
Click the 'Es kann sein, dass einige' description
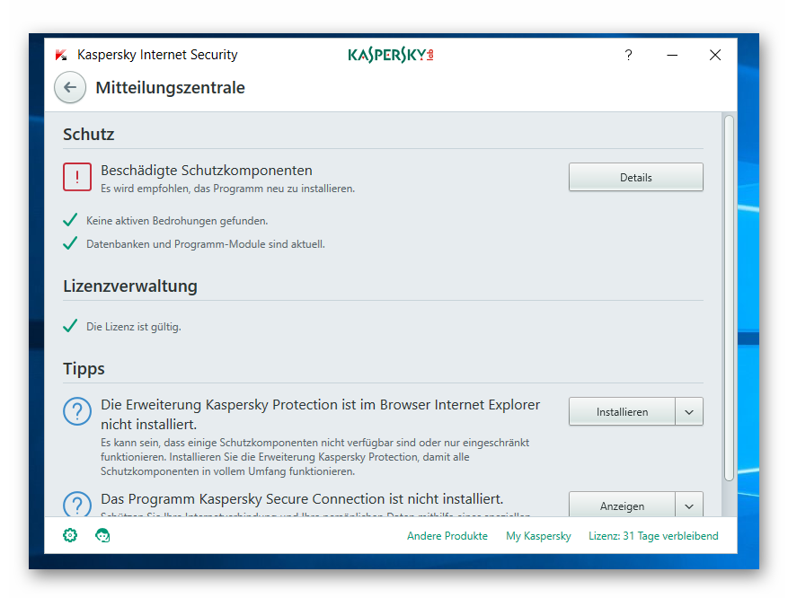[x=314, y=457]
